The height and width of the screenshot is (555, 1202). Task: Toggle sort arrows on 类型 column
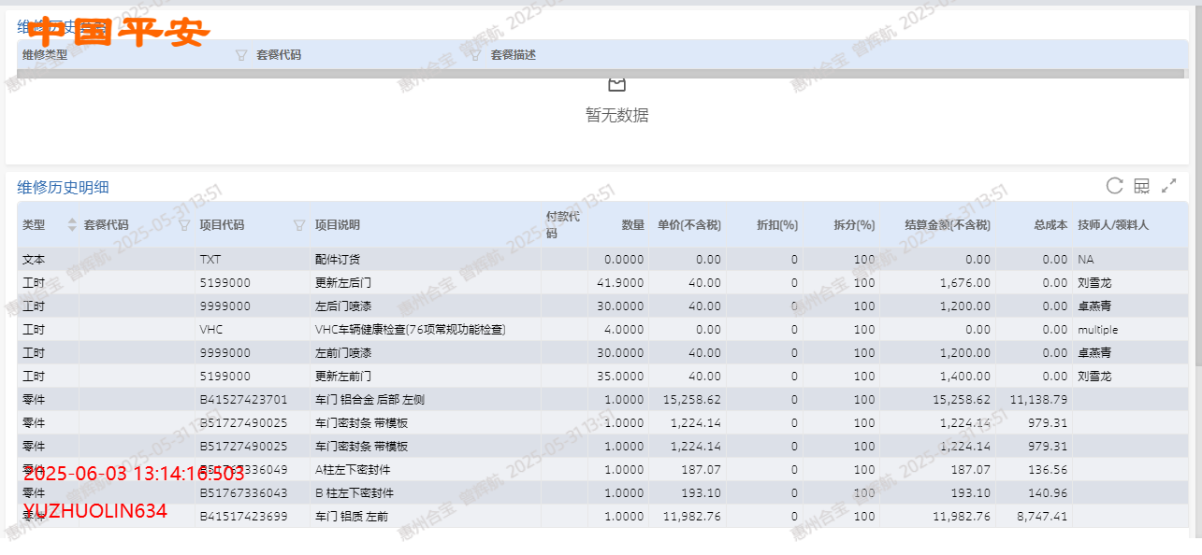(72, 225)
